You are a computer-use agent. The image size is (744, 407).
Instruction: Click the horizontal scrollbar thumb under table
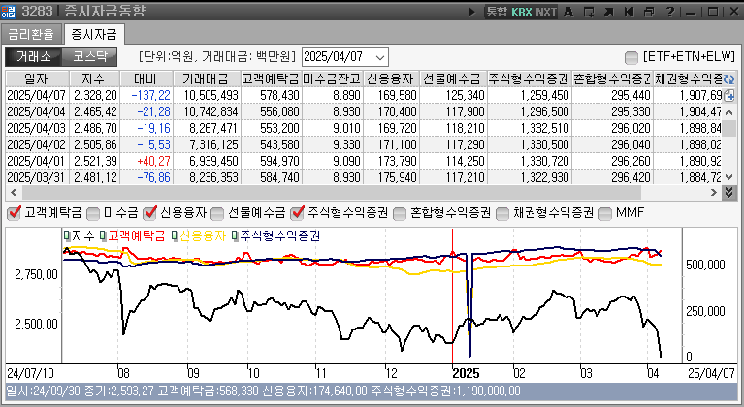point(331,192)
